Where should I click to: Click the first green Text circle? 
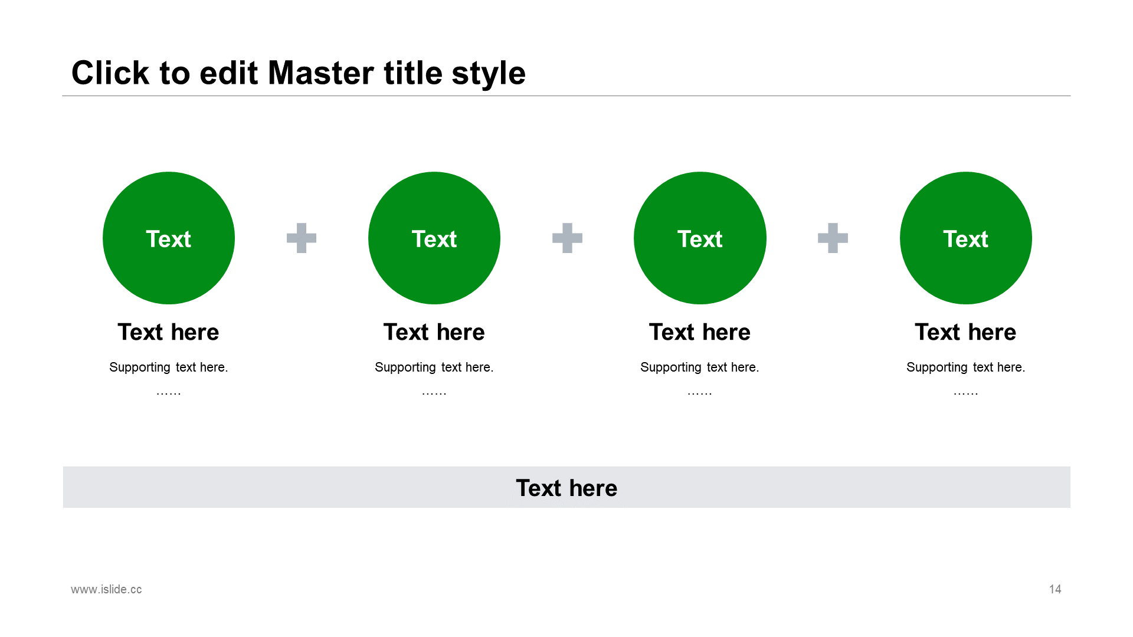[169, 238]
